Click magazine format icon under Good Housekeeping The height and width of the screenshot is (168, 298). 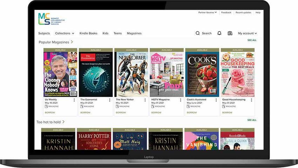224,106
